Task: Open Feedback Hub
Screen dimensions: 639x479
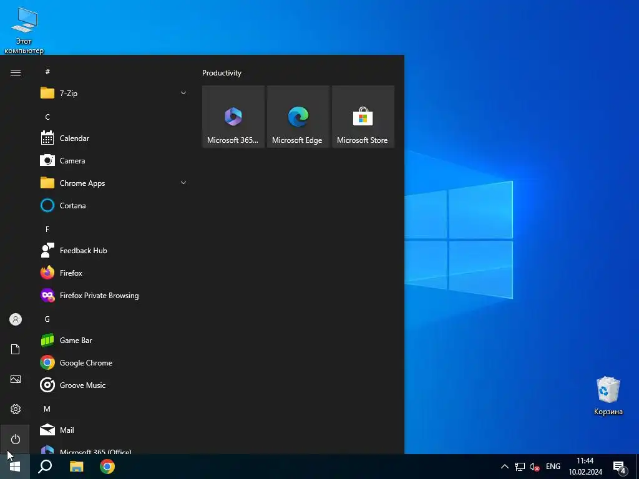Action: (x=114, y=251)
